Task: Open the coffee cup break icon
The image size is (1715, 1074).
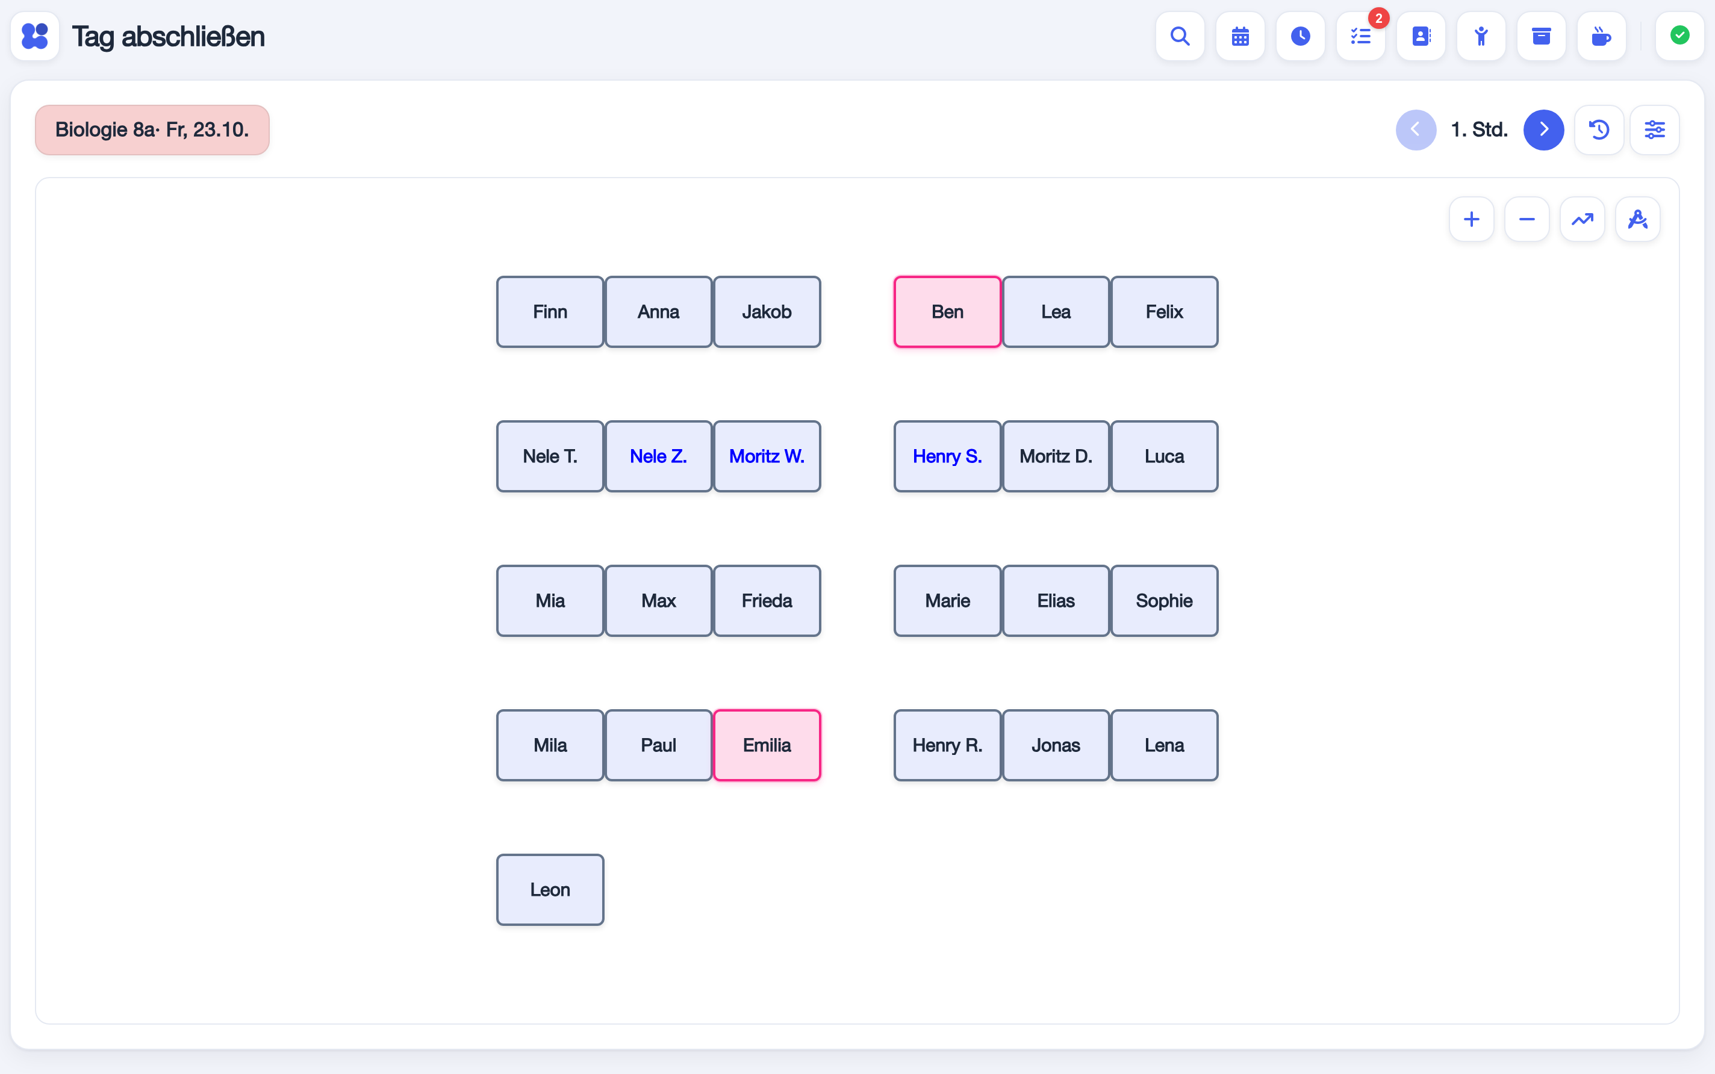Action: pos(1601,36)
